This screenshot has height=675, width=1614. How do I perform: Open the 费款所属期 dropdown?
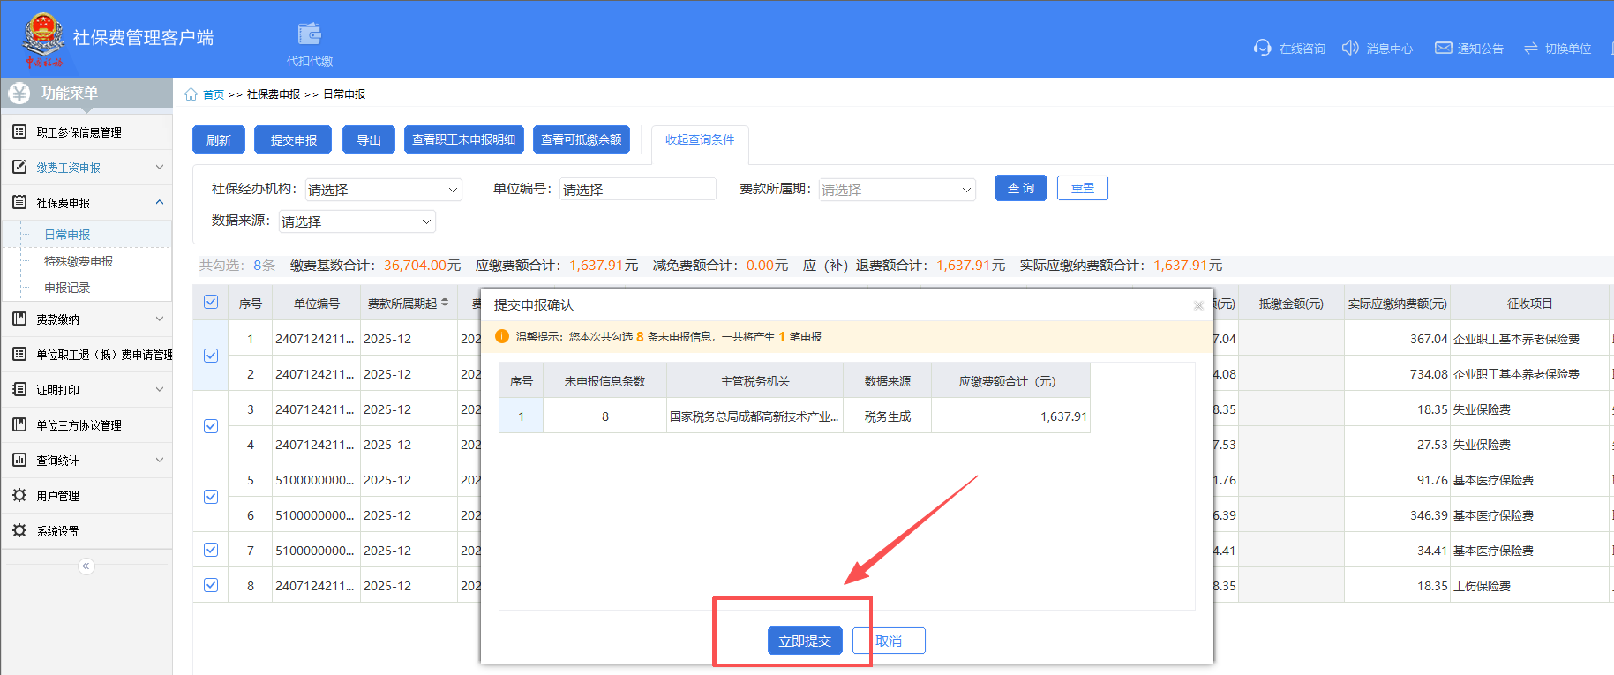point(897,190)
